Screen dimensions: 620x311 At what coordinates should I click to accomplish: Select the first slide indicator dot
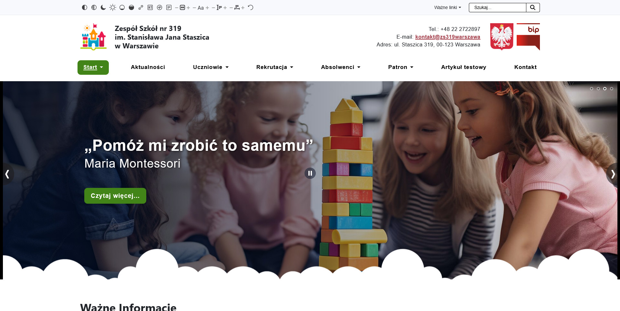[592, 89]
